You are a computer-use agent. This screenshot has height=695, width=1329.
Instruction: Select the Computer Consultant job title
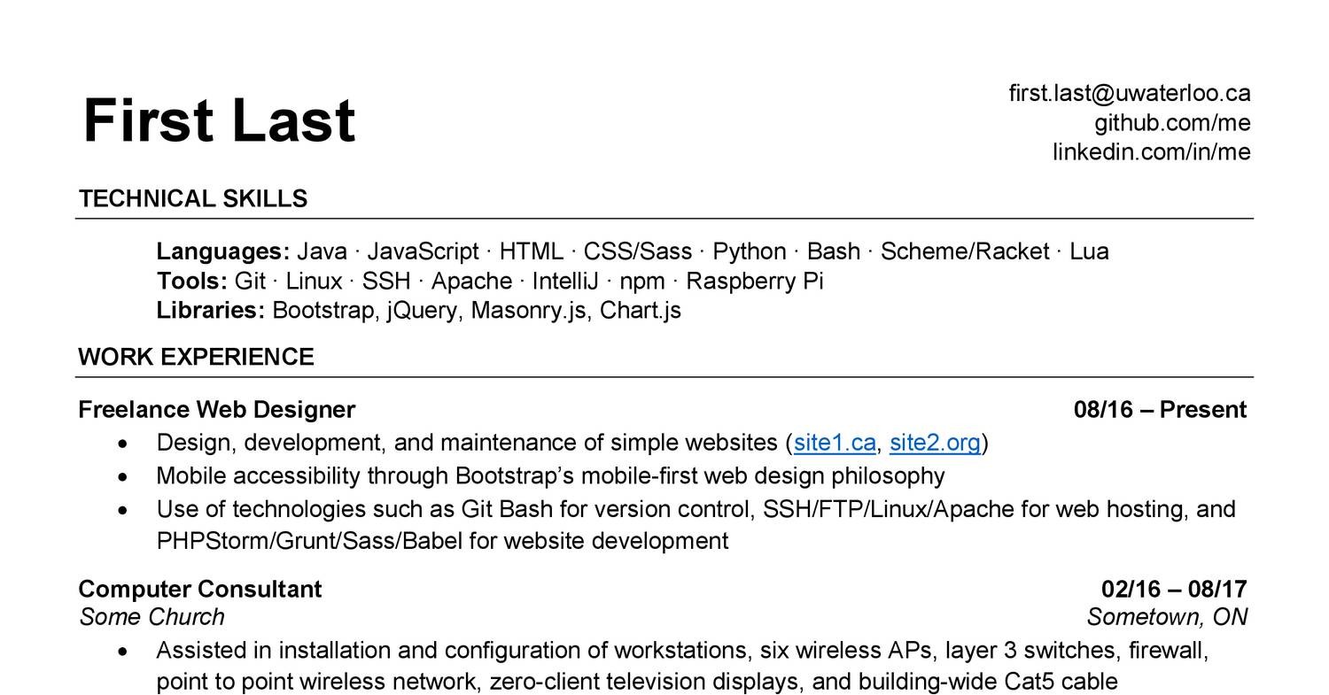(x=199, y=588)
